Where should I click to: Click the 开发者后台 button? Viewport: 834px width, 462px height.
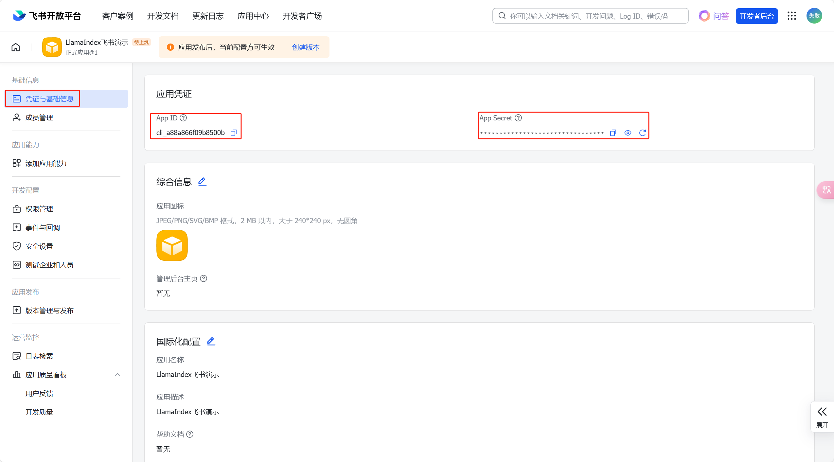point(756,16)
